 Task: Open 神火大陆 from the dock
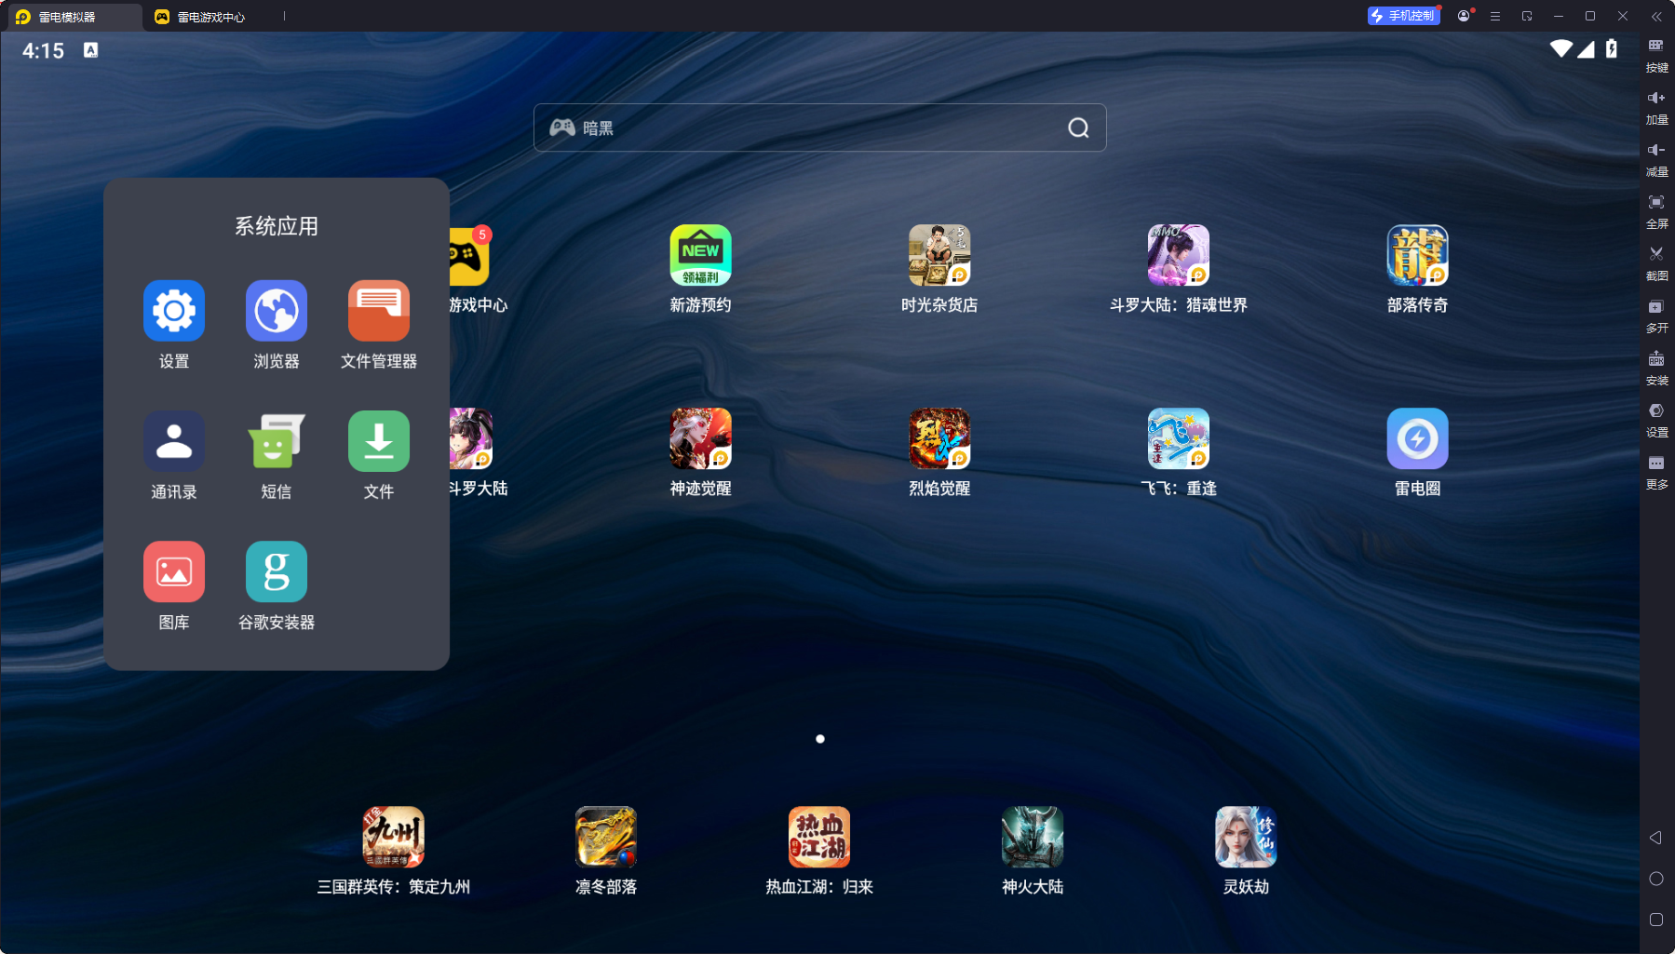1033,837
